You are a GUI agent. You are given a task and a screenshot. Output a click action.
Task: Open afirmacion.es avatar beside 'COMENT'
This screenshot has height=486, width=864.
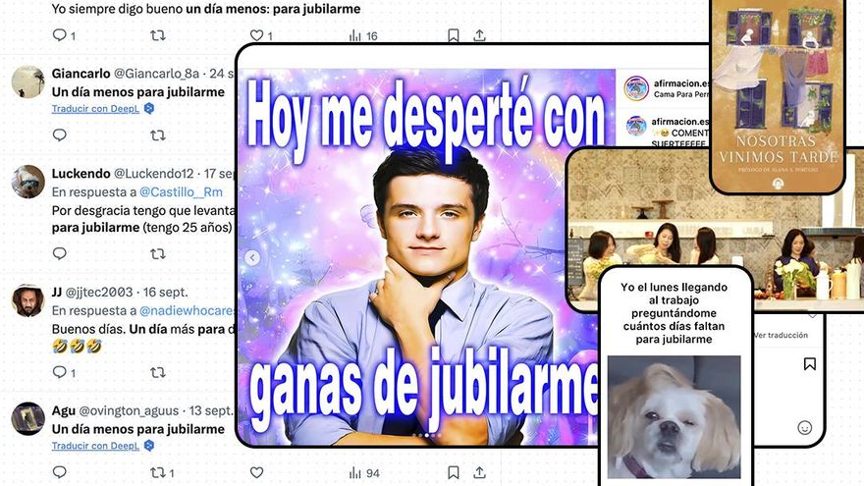click(x=636, y=127)
